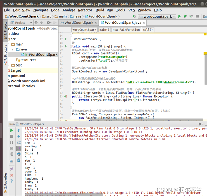Click the exit icon in Run panel
This screenshot has height=196, width=207.
click(12, 154)
